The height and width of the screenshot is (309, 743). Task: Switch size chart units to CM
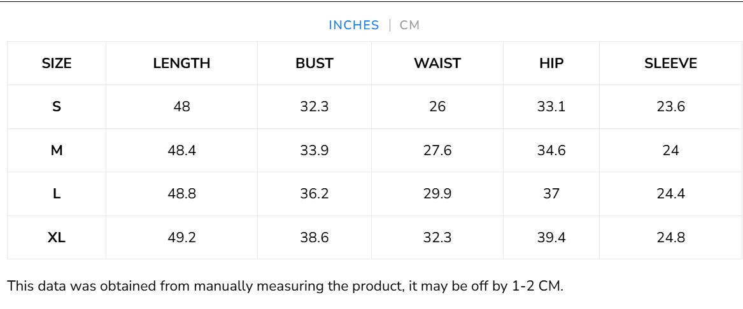409,25
